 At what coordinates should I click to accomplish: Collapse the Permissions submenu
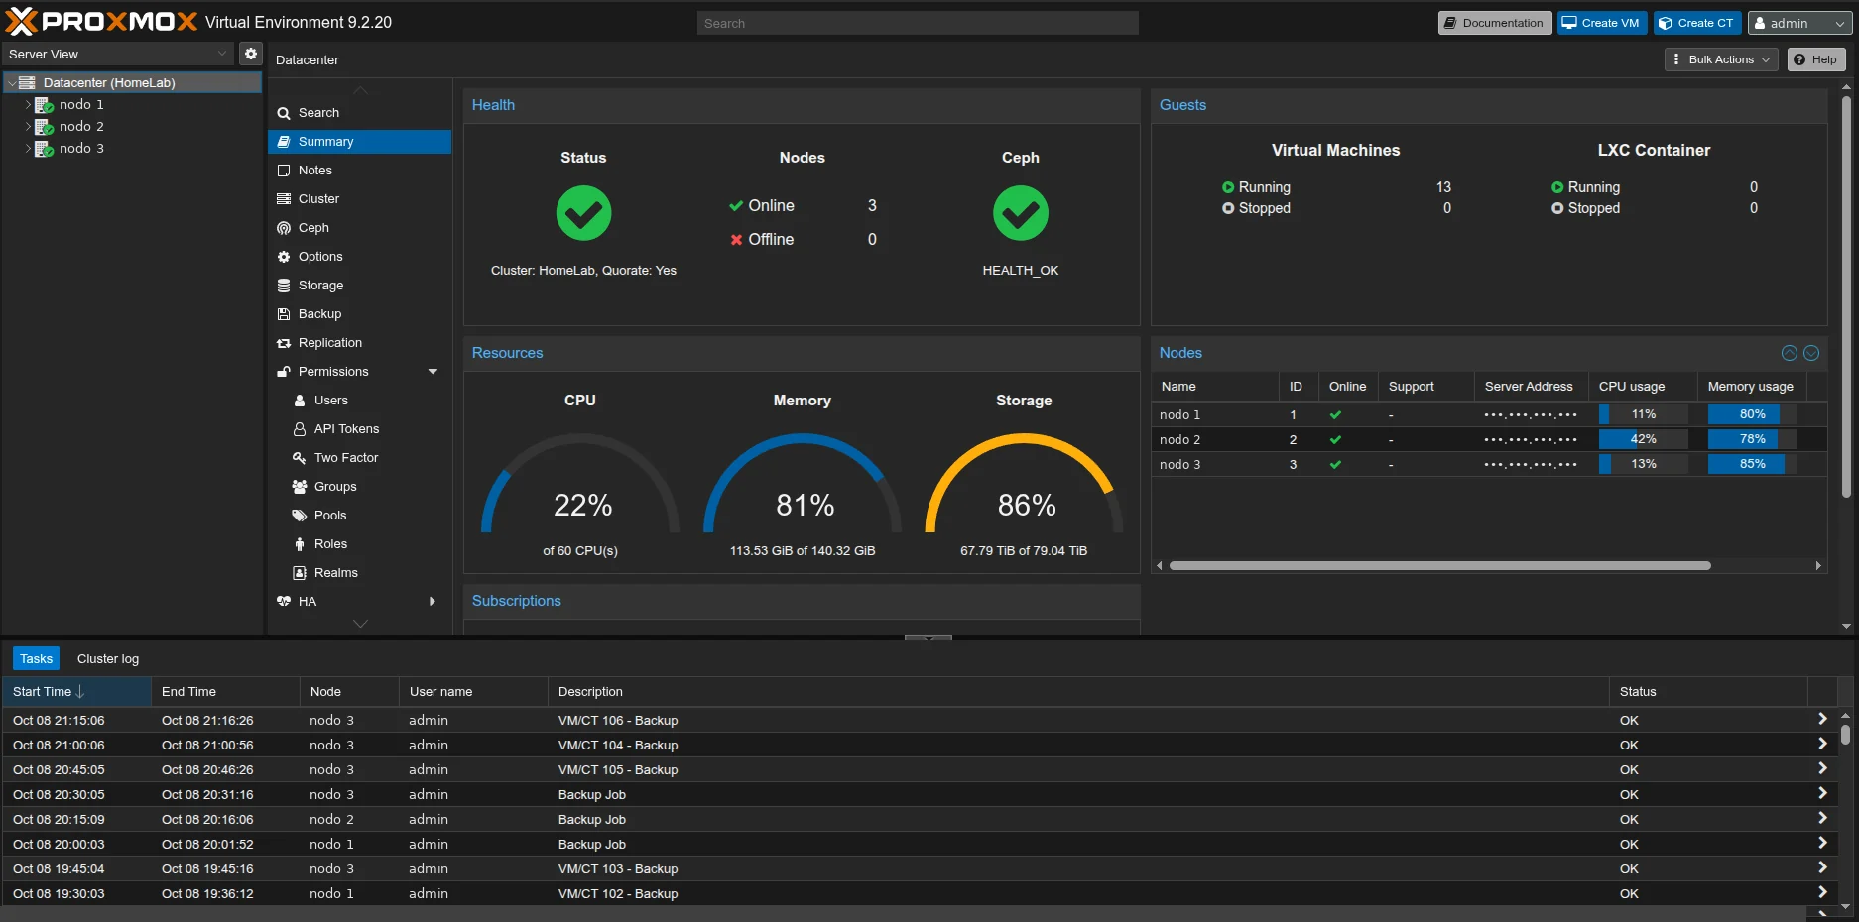pyautogui.click(x=433, y=372)
